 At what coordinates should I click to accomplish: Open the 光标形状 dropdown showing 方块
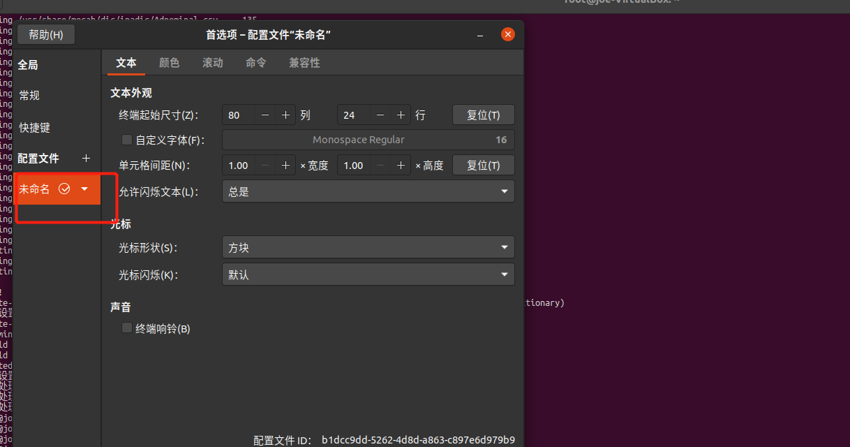point(368,247)
